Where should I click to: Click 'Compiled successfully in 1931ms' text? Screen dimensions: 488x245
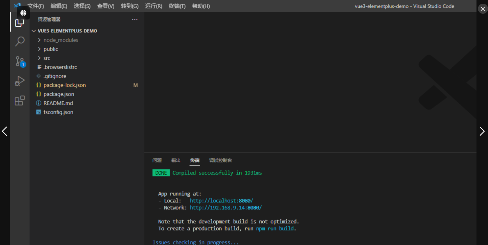217,173
